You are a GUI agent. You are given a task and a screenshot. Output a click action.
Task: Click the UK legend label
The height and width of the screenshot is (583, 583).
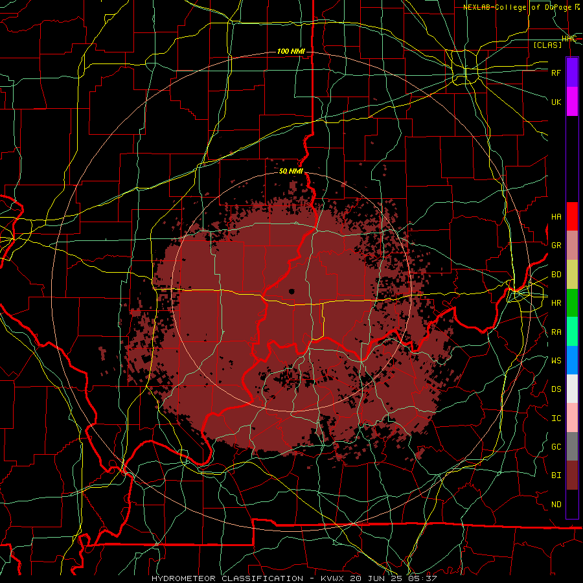[x=556, y=102]
